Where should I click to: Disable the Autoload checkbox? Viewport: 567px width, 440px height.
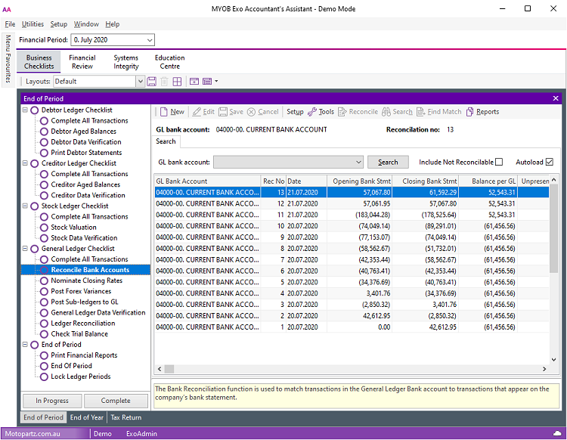pos(550,162)
